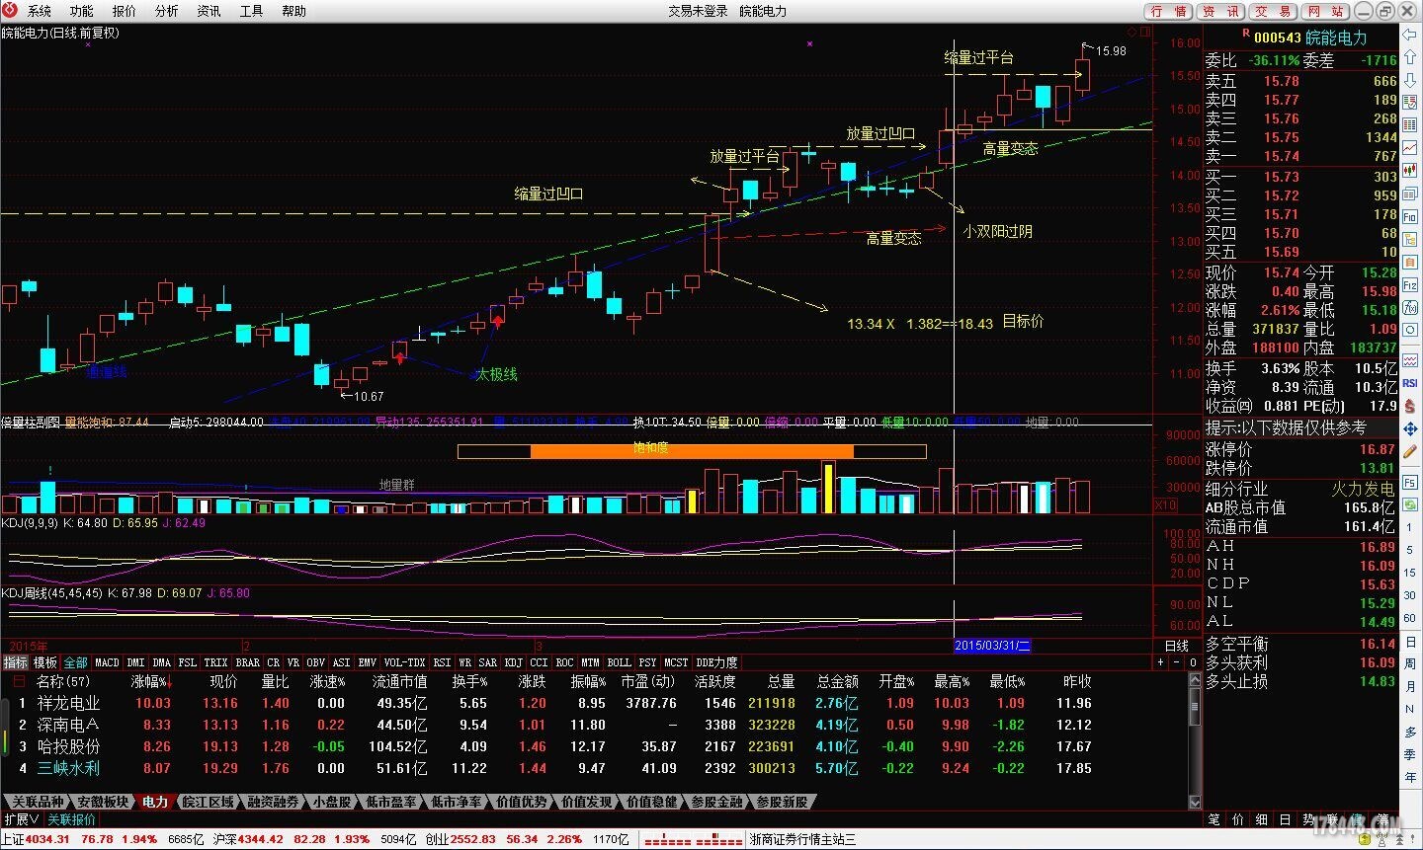Zoom out chart with minus button

pyautogui.click(x=1176, y=662)
